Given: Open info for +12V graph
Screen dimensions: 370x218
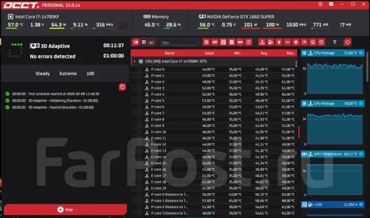Looking at the screenshot, I should click(x=361, y=204).
